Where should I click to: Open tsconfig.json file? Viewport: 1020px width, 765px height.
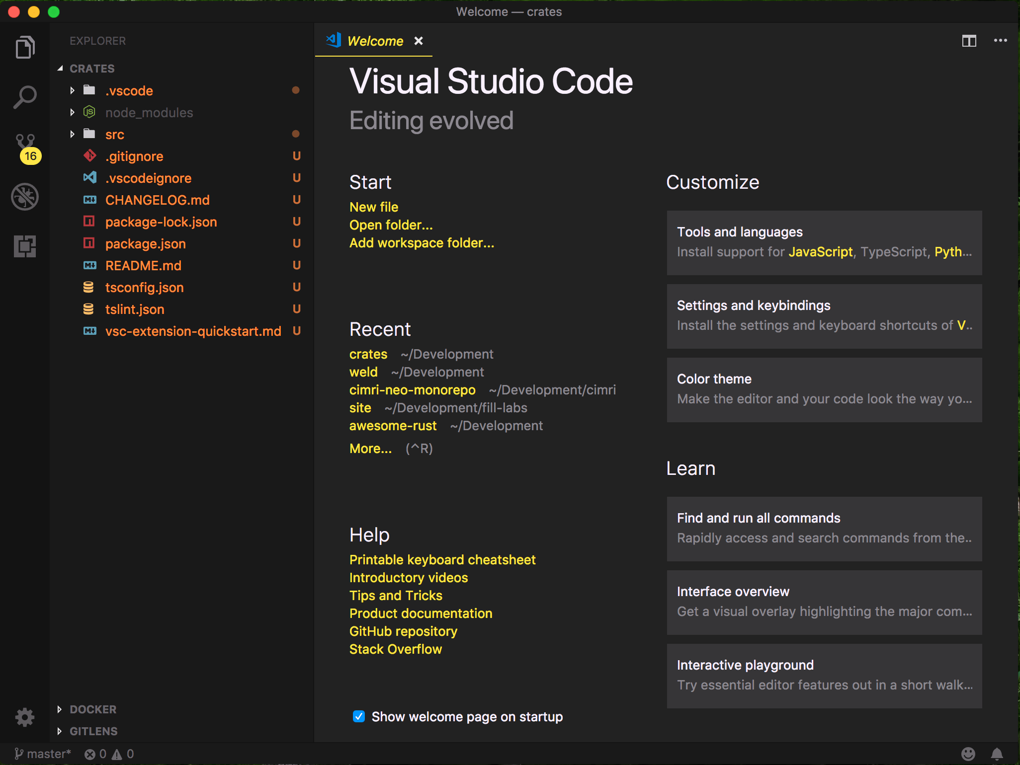181,287
